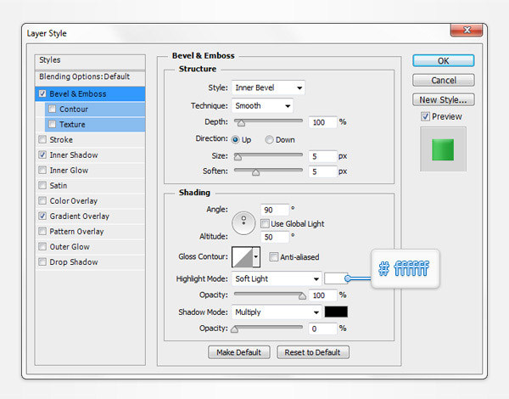Screen dimensions: 509x399
Task: Click the Angle dial circle
Action: 245,222
